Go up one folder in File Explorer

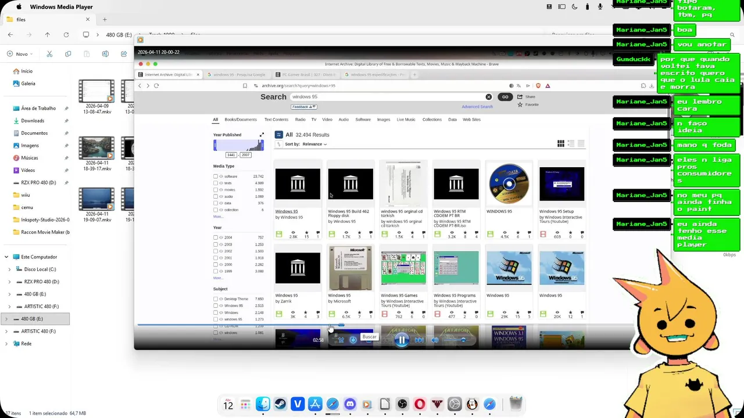coord(48,35)
